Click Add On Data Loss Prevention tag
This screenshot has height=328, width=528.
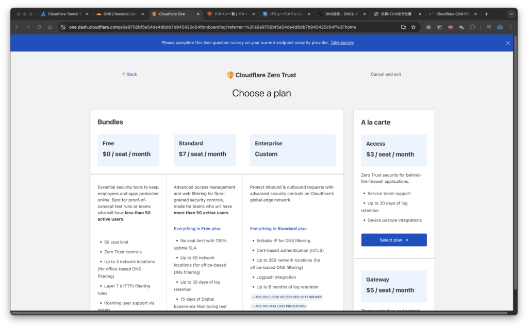coord(279,306)
